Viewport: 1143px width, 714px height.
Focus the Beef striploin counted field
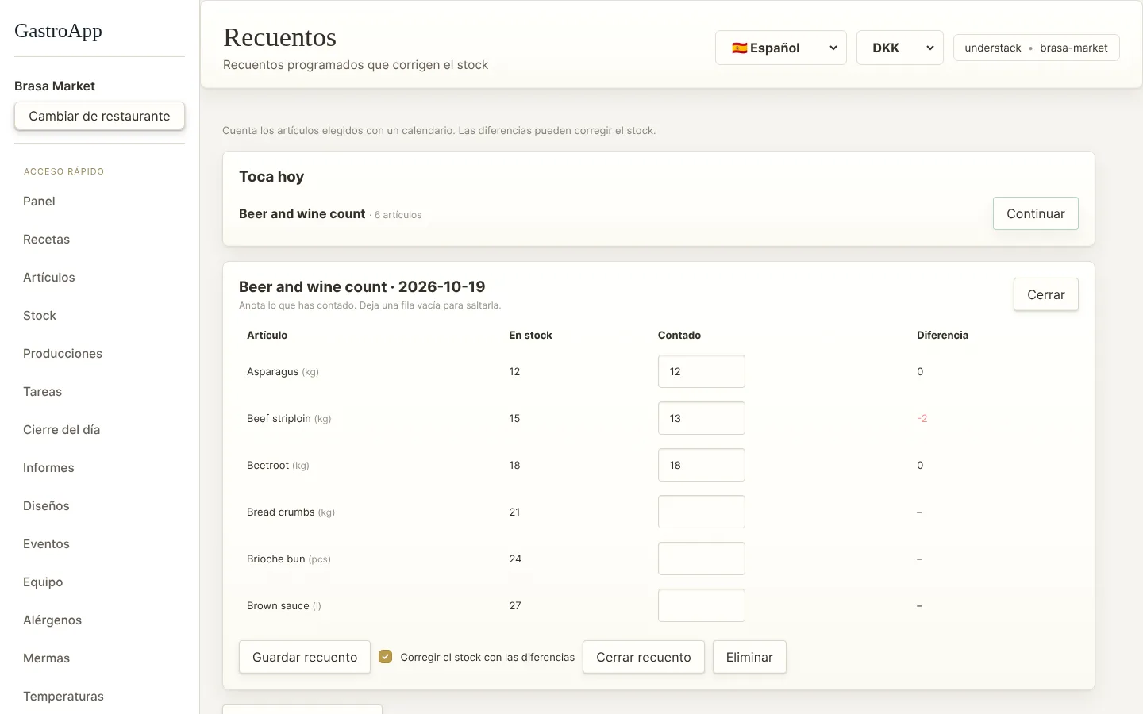click(701, 418)
